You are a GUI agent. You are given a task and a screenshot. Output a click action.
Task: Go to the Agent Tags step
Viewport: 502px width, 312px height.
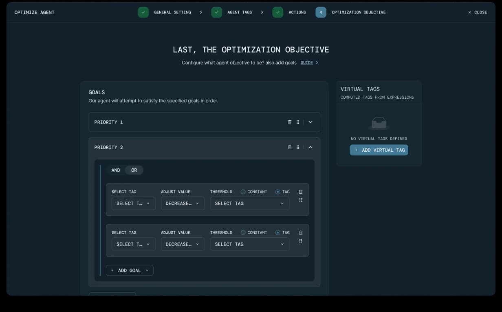pyautogui.click(x=240, y=12)
